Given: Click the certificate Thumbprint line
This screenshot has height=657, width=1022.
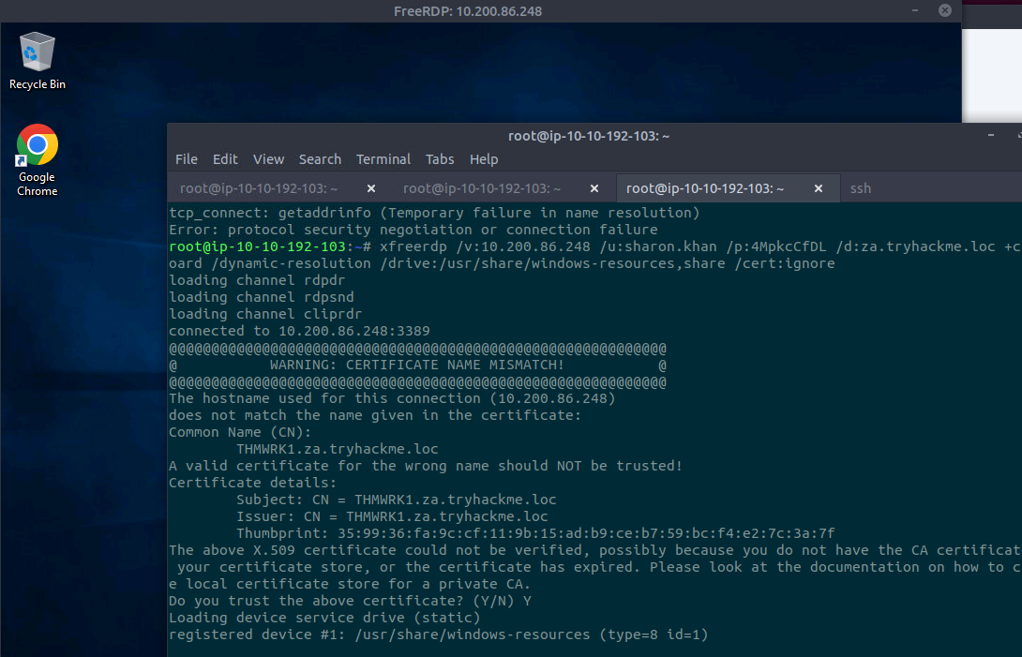Looking at the screenshot, I should (535, 534).
